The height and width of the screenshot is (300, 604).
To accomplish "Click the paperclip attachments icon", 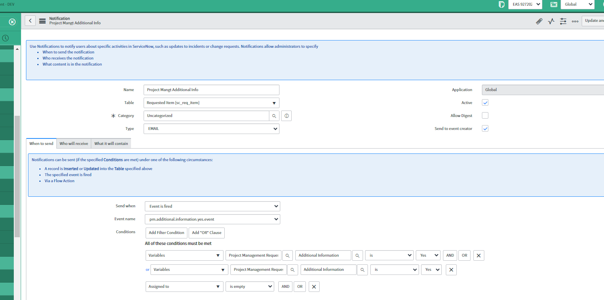I will [539, 21].
